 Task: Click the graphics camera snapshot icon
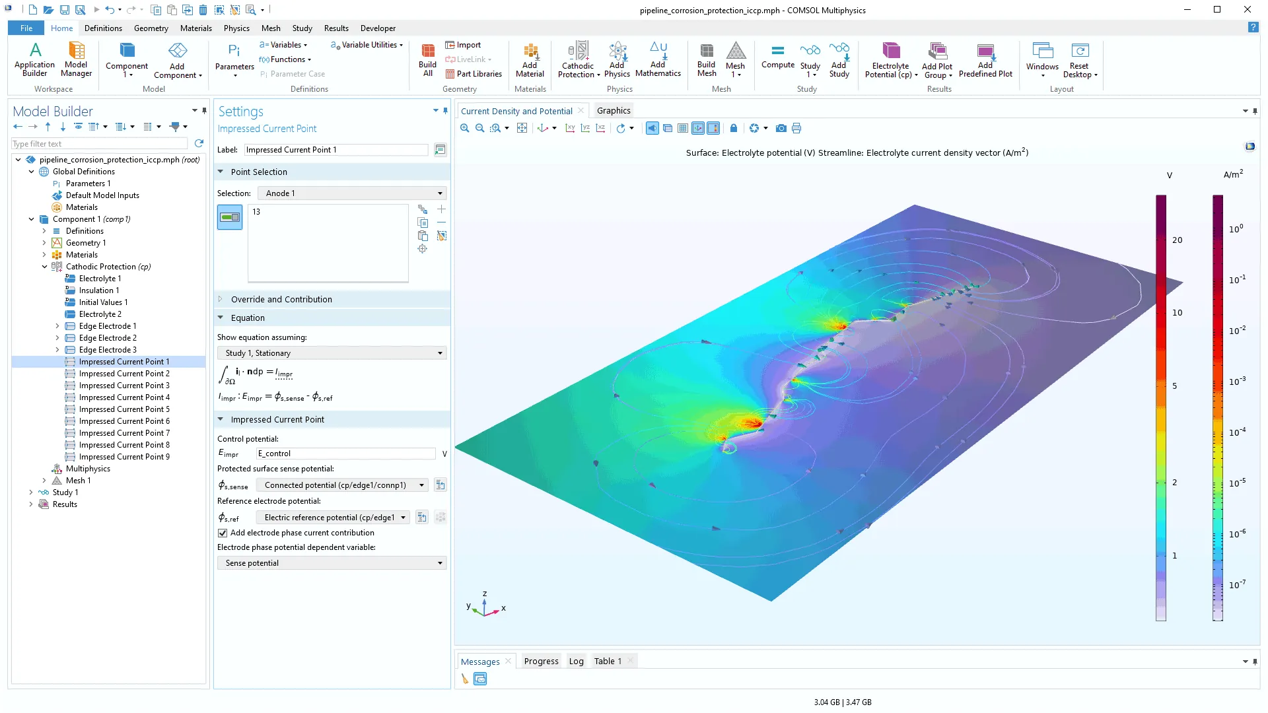pos(781,128)
